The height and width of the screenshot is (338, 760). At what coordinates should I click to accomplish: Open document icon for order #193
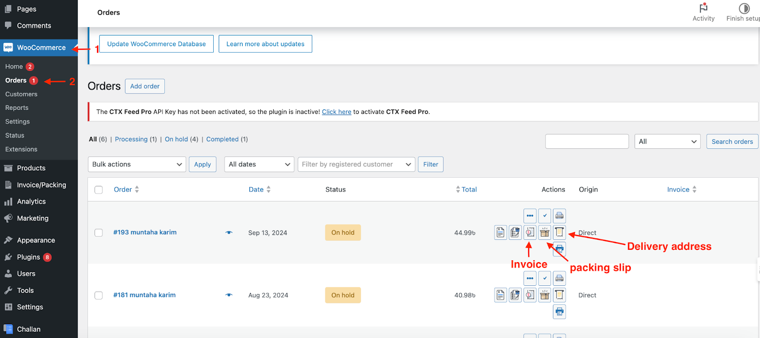click(500, 232)
